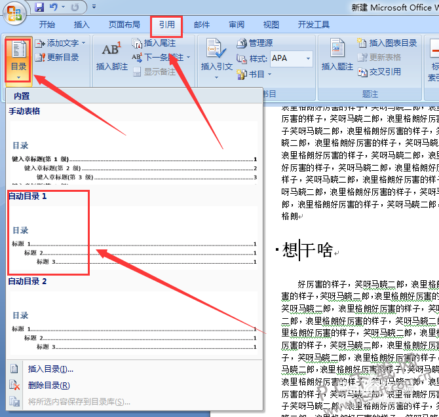Click 插入引文 (Insert Citation) icon

point(216,56)
